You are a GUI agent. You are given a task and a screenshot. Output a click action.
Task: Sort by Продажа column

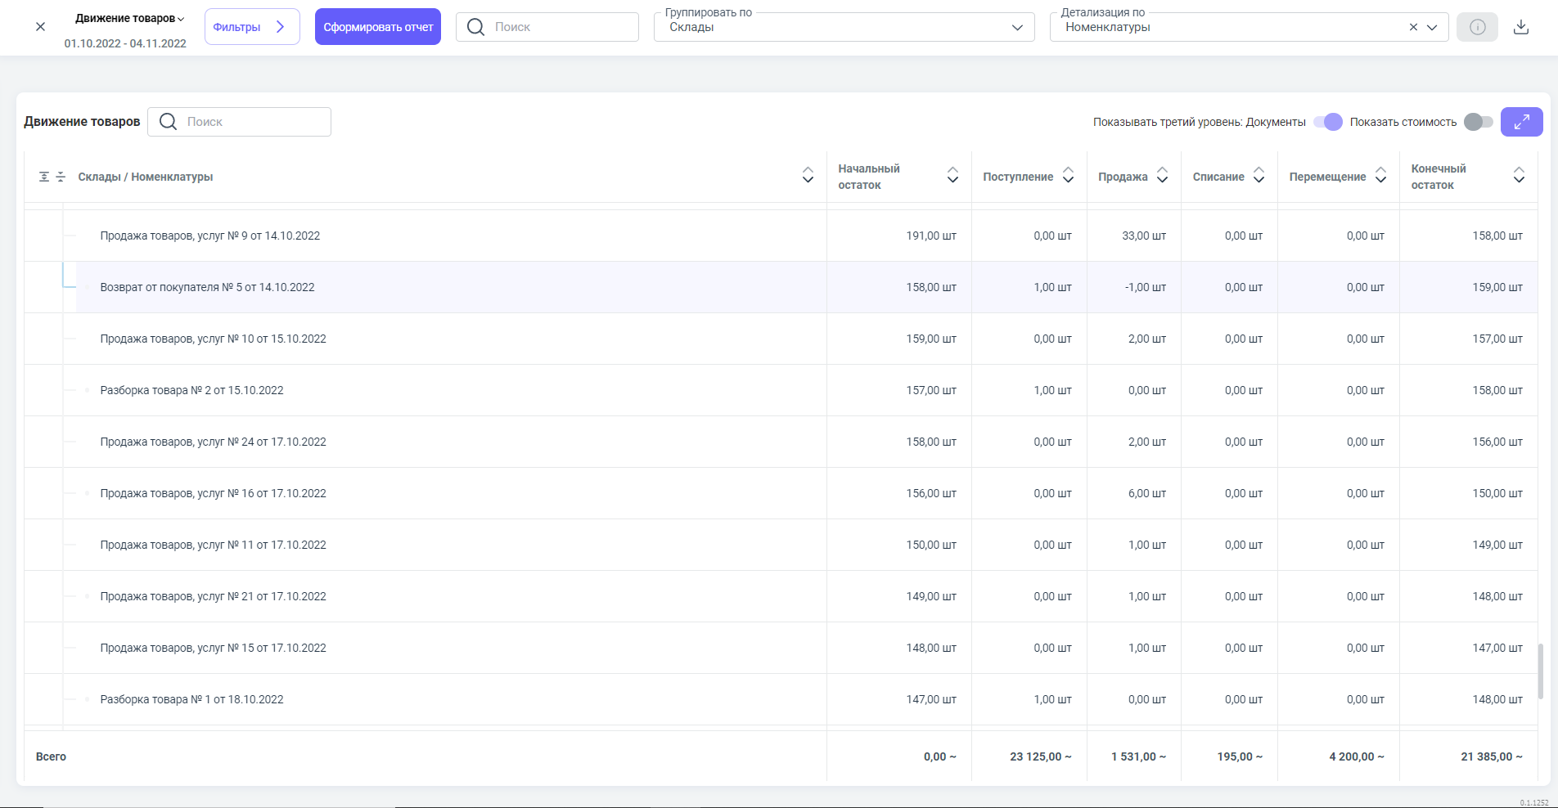1162,176
